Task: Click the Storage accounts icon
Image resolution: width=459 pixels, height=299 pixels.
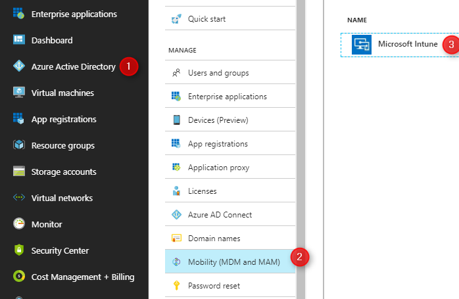Action: 18,171
